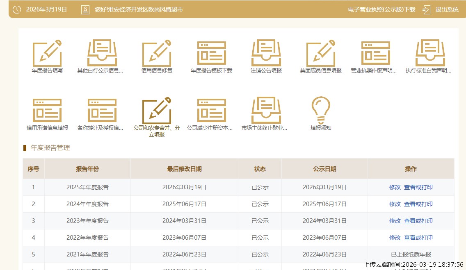This screenshot has height=270, width=466.
Task: Click the 集团成员信息填报 icon
Action: [321, 54]
